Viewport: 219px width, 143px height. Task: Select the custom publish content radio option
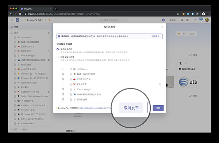pyautogui.click(x=58, y=57)
